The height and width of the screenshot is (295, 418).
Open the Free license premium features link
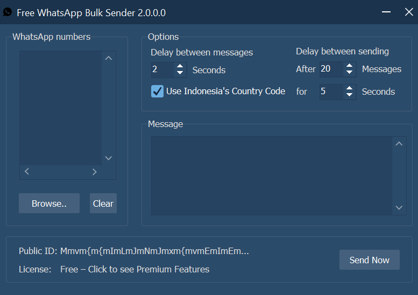pyautogui.click(x=134, y=269)
